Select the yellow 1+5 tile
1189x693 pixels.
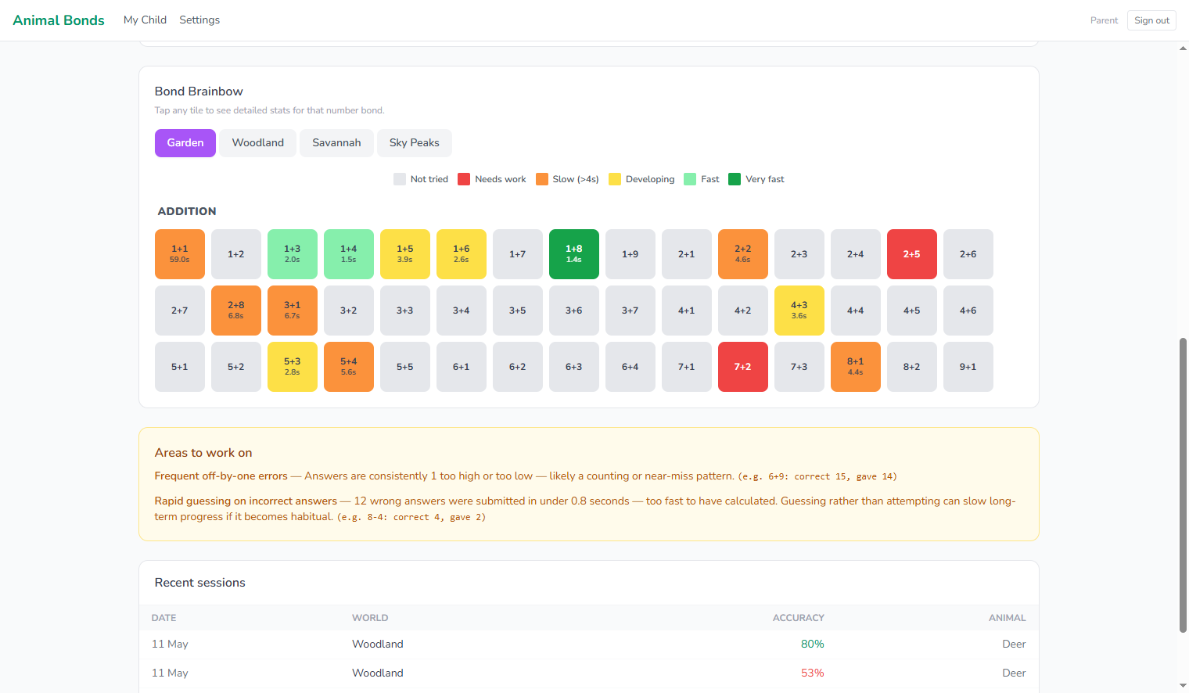[405, 254]
